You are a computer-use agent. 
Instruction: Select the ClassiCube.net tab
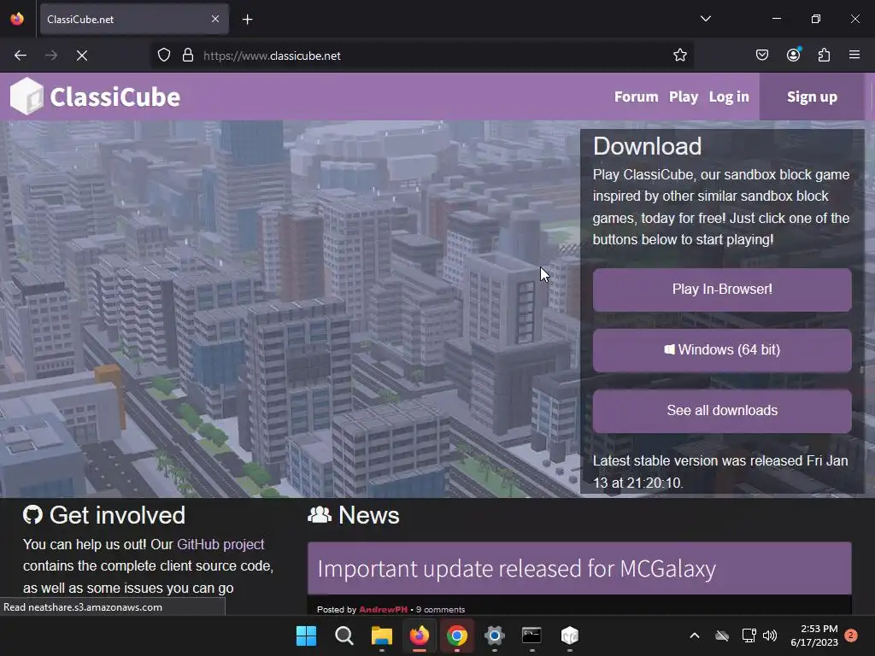click(x=134, y=19)
